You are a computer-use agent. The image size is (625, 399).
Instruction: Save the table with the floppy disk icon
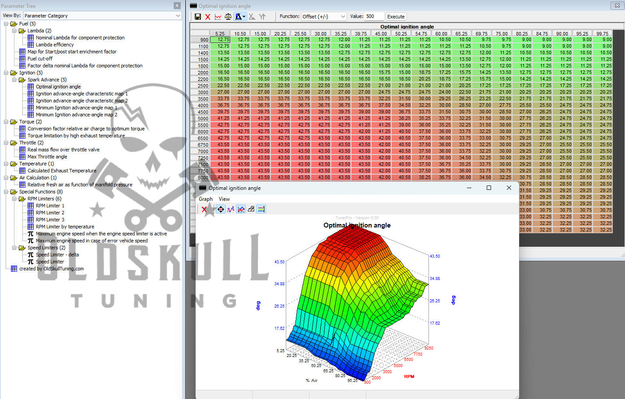(x=198, y=17)
